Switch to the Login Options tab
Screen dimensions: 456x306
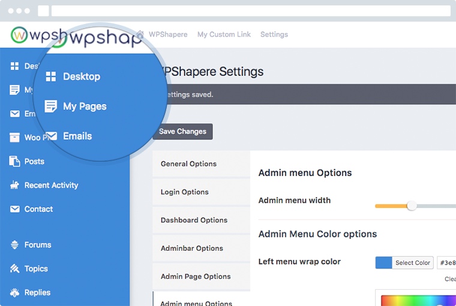[x=201, y=192]
